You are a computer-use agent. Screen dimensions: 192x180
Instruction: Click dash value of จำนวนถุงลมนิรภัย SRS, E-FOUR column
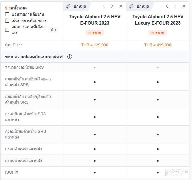(95, 68)
